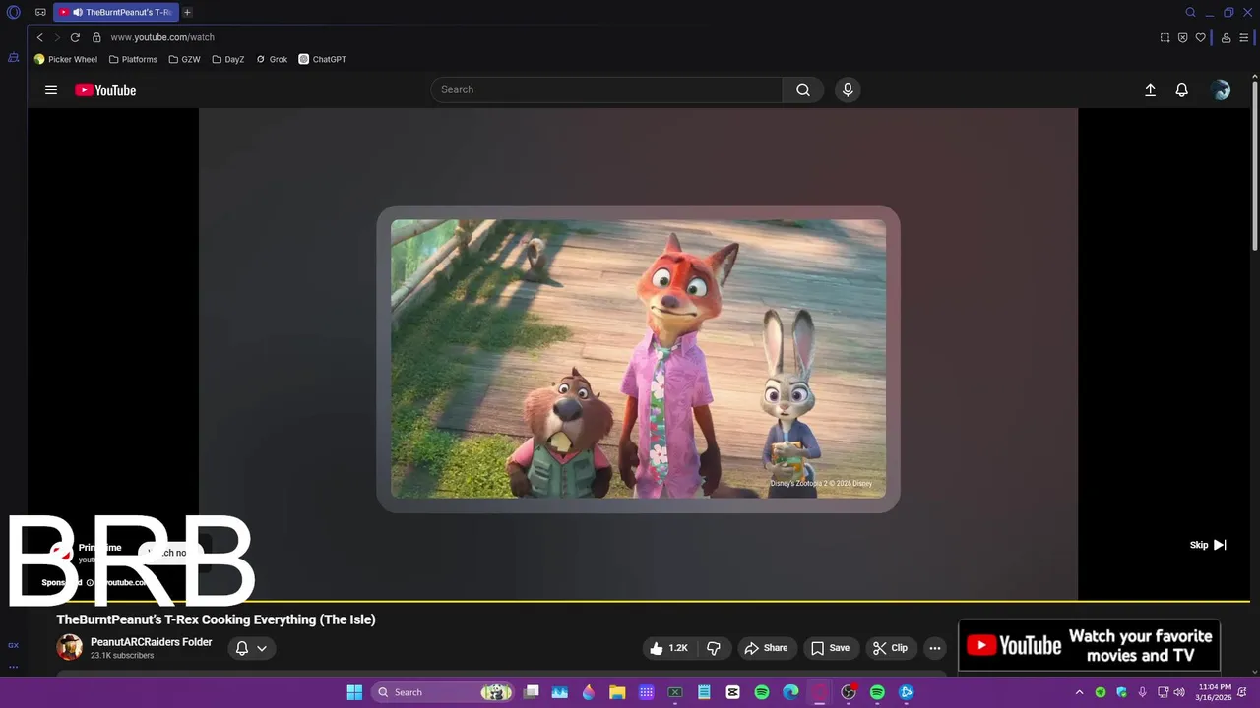Open Microsoft Edge from the taskbar
Image resolution: width=1260 pixels, height=708 pixels.
pos(790,692)
